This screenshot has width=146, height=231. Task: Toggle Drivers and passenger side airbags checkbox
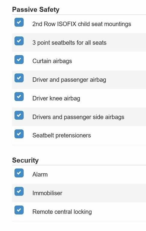pyautogui.click(x=19, y=115)
